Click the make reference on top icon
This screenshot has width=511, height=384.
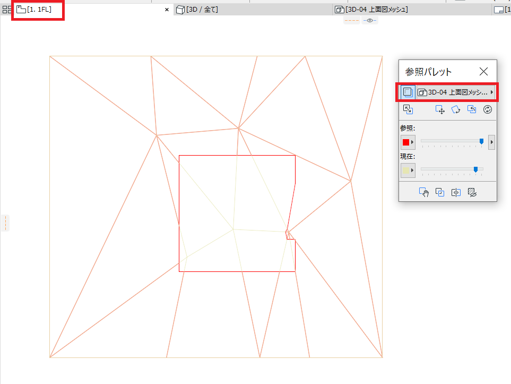pos(439,192)
